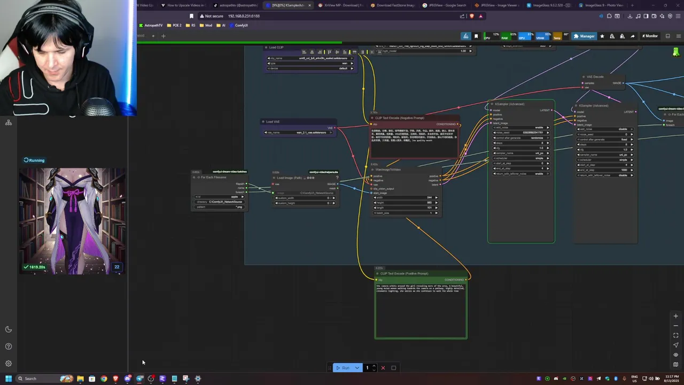
Task: Switch to the XnView MP browser tab
Action: click(340, 5)
